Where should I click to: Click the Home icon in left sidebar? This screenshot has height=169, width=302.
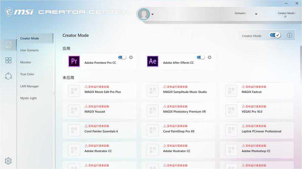(8, 44)
